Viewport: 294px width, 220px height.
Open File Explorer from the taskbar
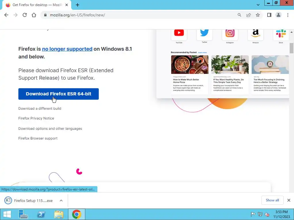click(59, 214)
